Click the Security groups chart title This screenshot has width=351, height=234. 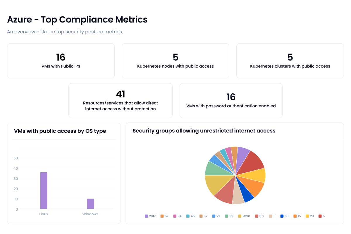click(x=204, y=130)
